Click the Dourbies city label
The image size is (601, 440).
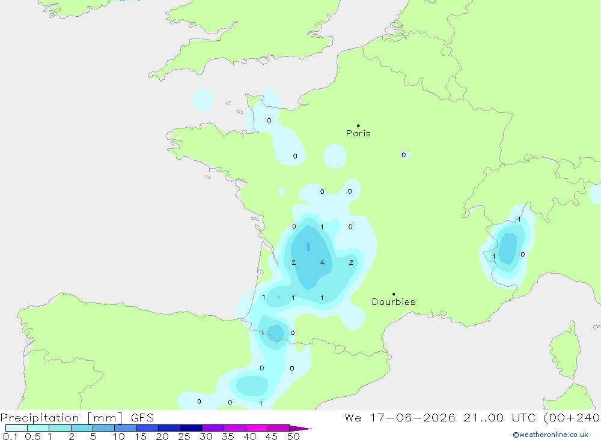point(394,302)
